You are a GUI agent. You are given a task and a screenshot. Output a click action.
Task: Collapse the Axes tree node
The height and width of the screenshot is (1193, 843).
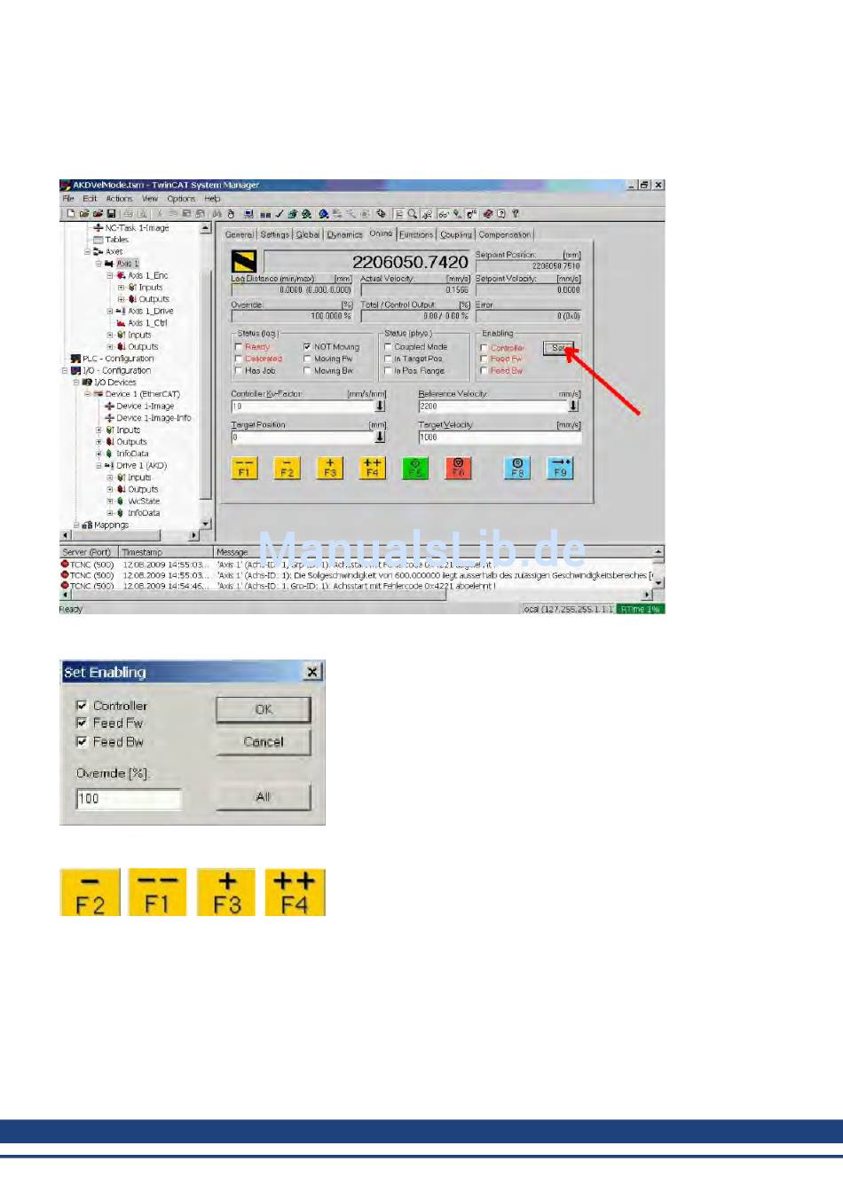88,252
